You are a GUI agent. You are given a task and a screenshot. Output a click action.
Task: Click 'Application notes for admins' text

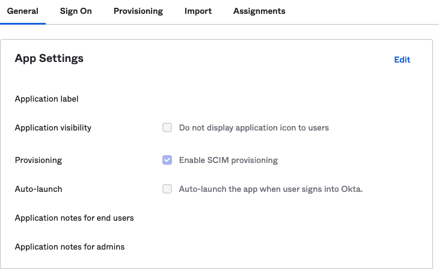70,247
